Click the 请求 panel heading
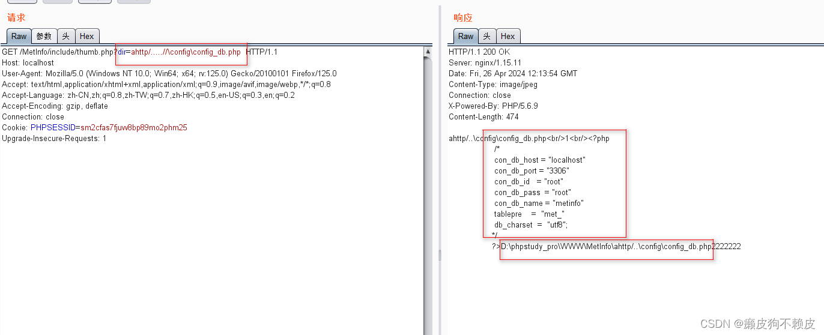This screenshot has height=335, width=824. (x=16, y=18)
